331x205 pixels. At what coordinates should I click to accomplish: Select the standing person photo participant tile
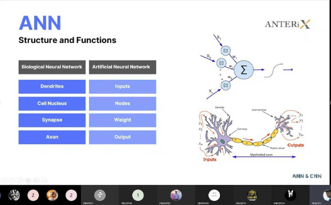(x=176, y=195)
